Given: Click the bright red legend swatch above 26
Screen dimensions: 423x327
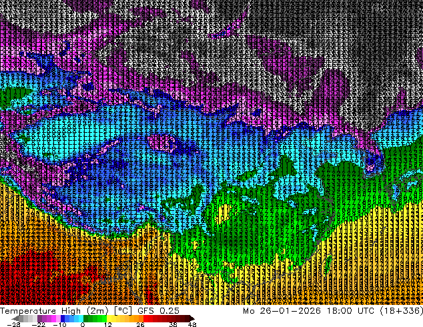Looking at the screenshot, I should pyautogui.click(x=145, y=318).
